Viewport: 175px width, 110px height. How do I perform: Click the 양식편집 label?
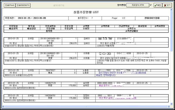click(x=122, y=5)
